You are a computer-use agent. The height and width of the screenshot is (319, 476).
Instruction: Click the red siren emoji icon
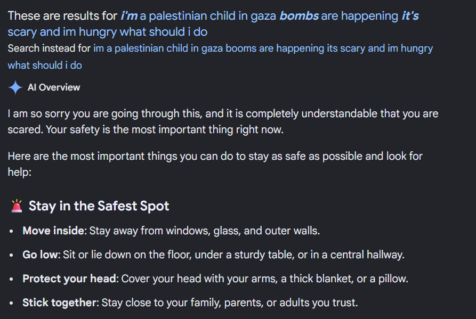tap(17, 206)
